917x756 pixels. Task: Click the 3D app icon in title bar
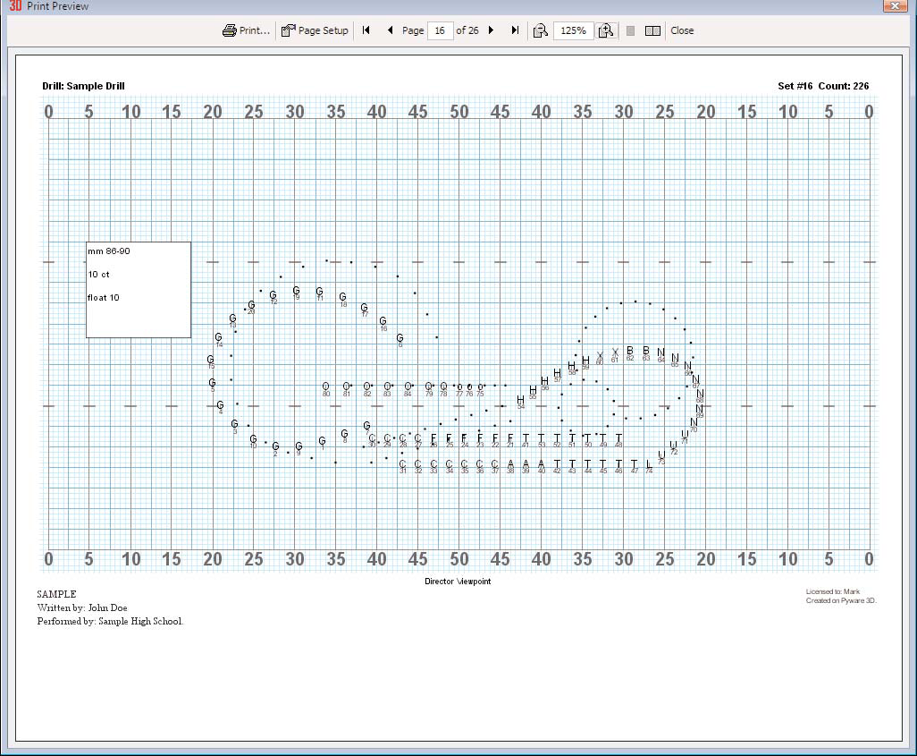click(x=15, y=6)
